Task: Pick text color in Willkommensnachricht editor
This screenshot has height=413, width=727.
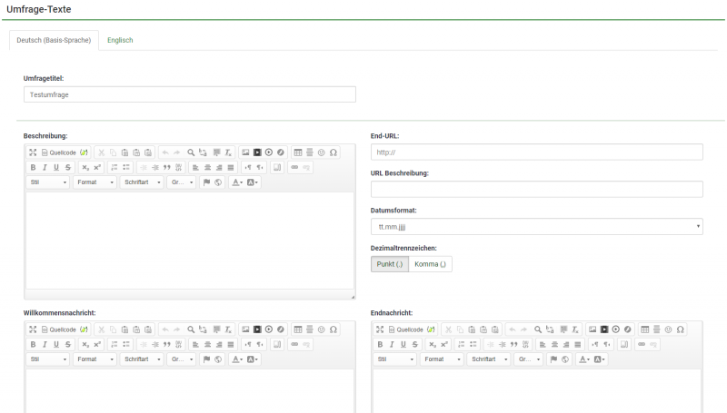Action: tap(237, 359)
